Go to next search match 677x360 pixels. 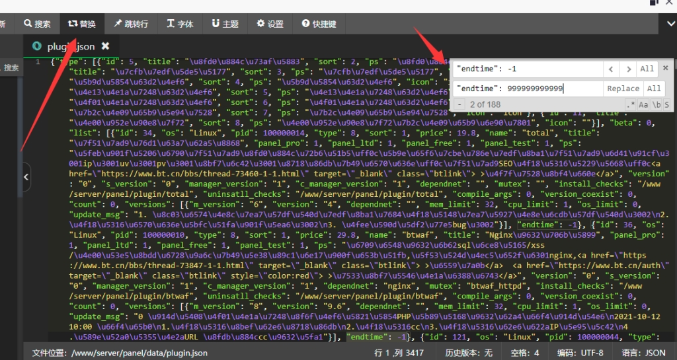coord(629,69)
